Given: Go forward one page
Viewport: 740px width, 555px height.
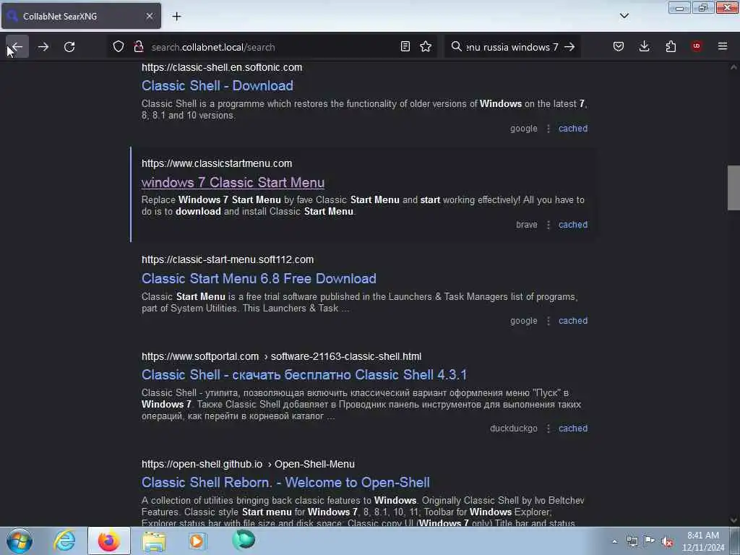Looking at the screenshot, I should [x=43, y=47].
